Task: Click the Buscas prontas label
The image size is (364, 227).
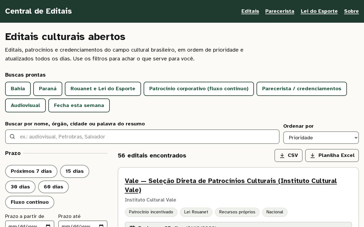Action: tap(25, 75)
